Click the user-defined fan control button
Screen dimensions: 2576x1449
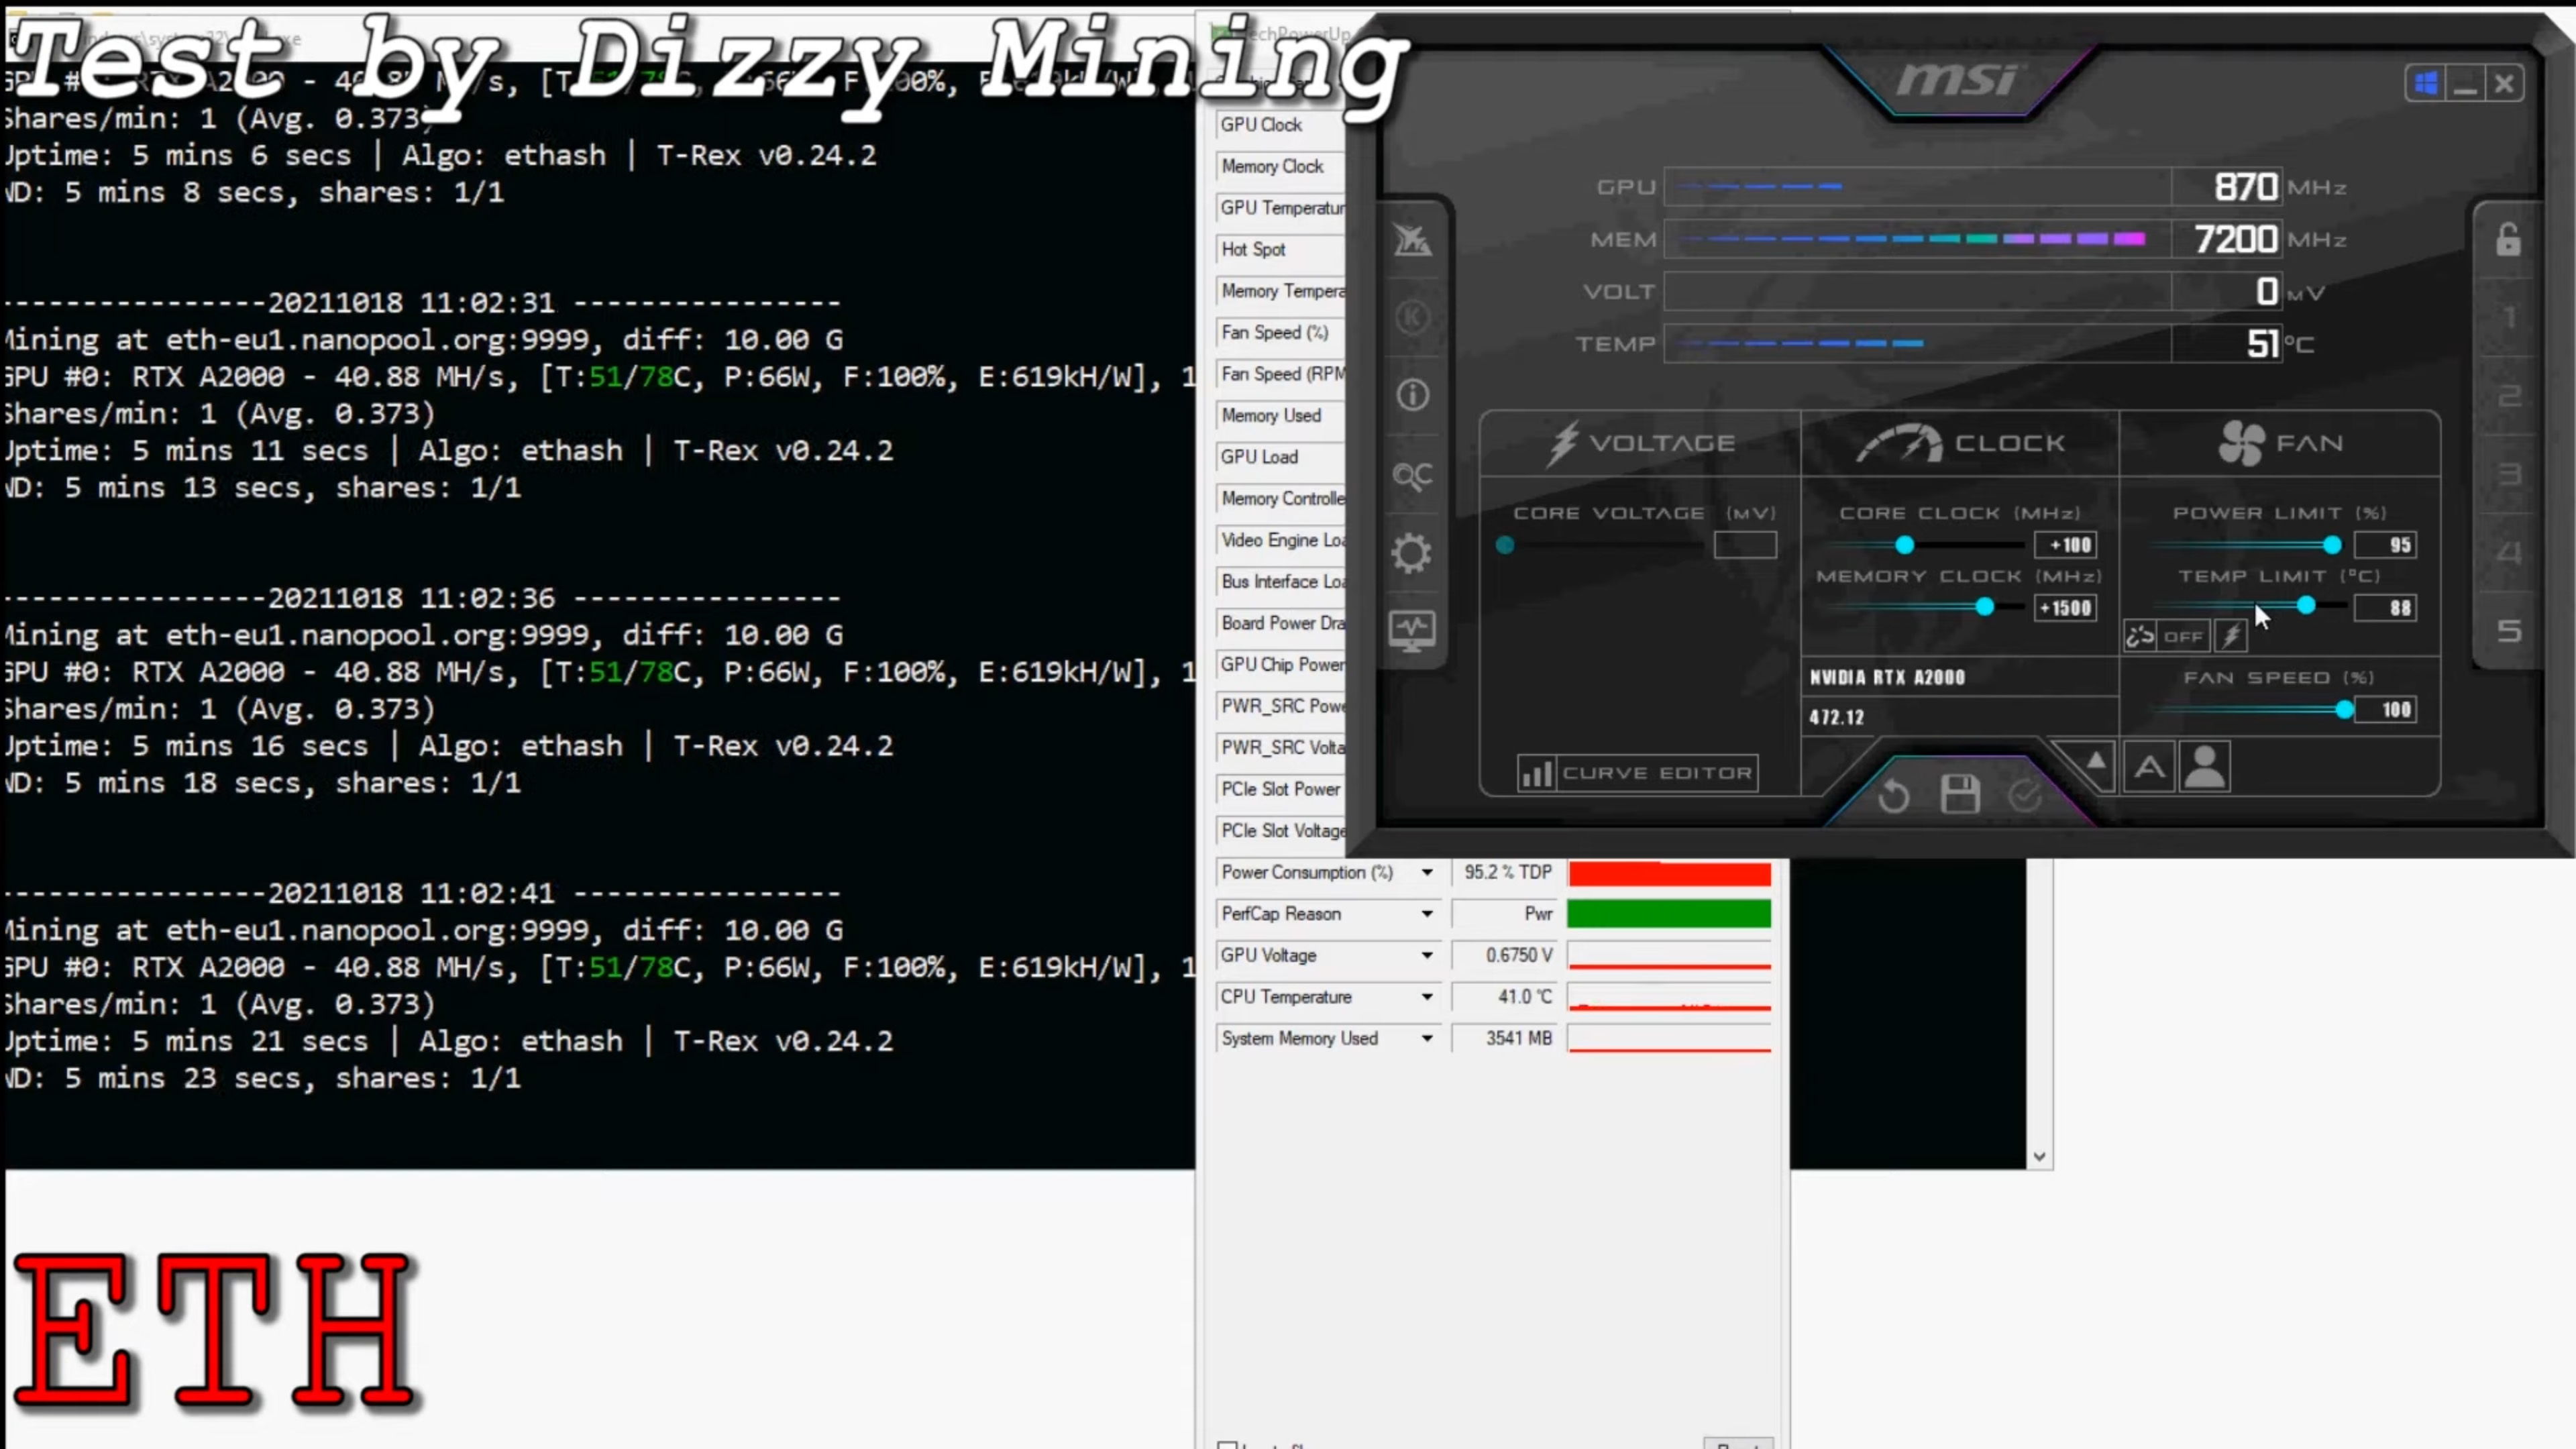pos(2205,768)
